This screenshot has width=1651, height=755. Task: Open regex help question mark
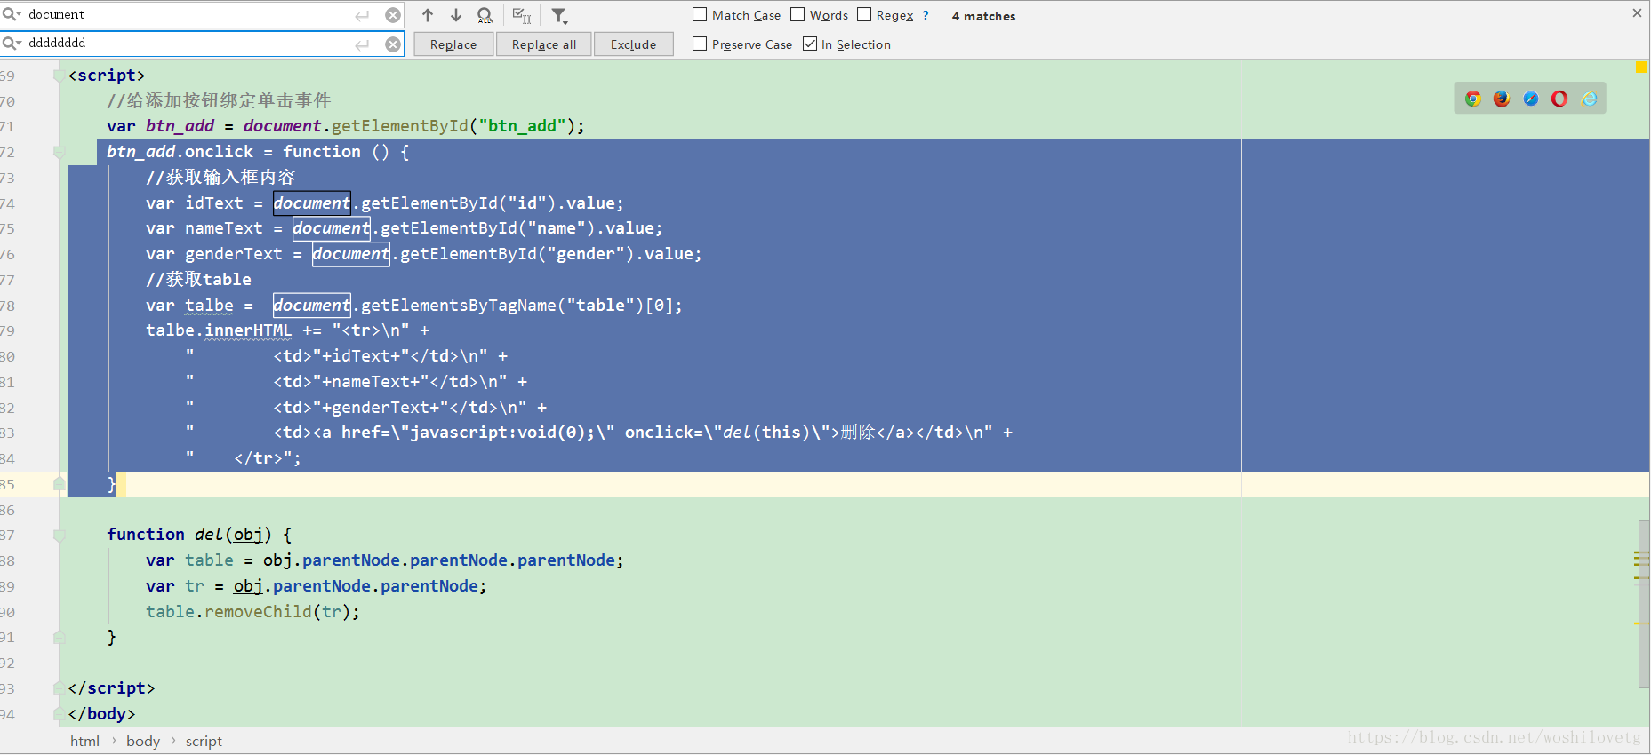point(926,15)
